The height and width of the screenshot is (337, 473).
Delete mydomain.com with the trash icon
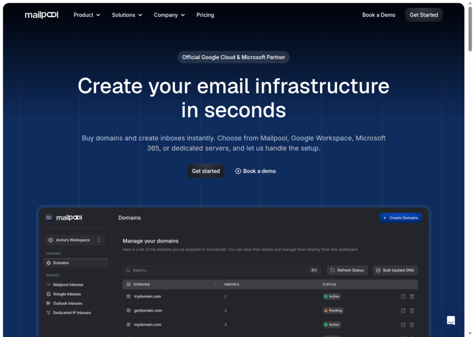[412, 325]
